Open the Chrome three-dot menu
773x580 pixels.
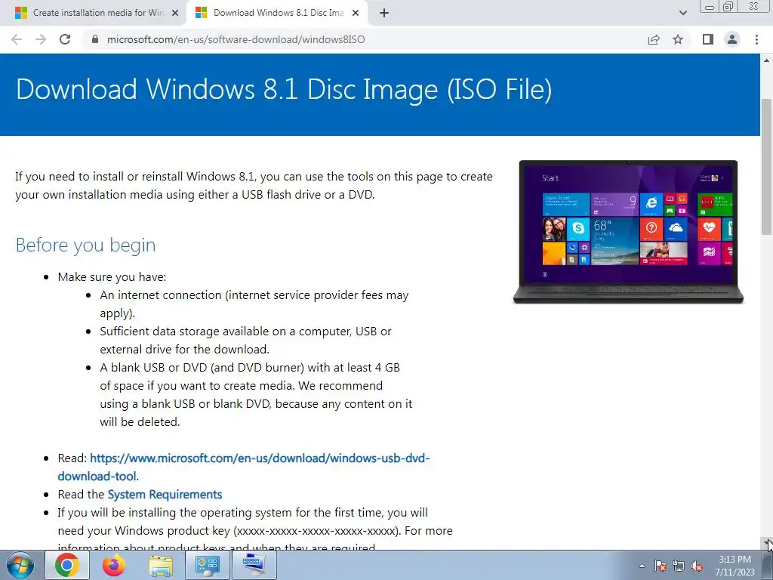(756, 39)
